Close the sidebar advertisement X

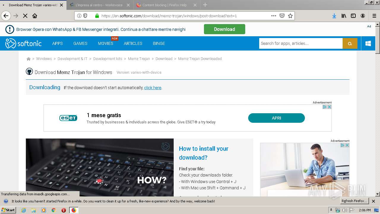[x=347, y=145]
